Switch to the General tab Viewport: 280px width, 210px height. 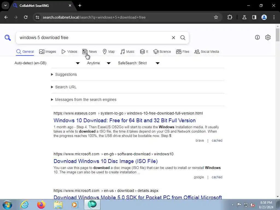click(x=25, y=52)
